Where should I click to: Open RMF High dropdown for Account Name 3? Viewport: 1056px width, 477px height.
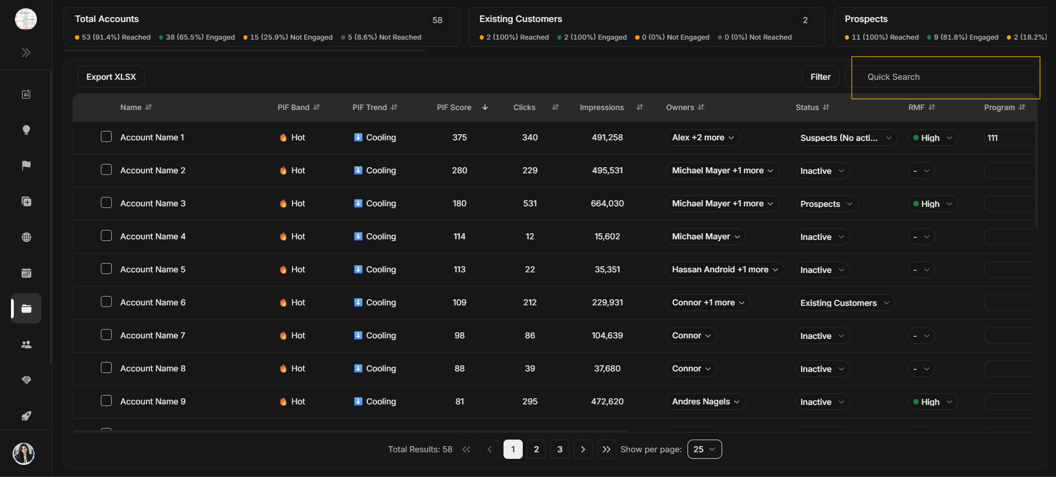point(933,204)
